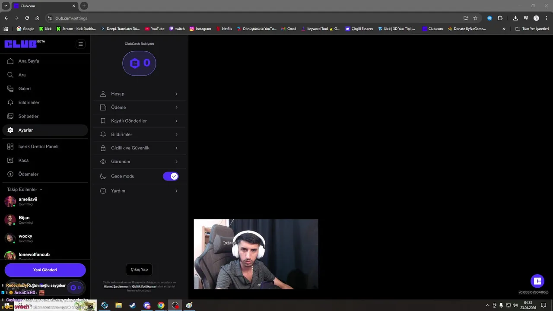Click the ClubCash balance badge showing 0

(x=139, y=63)
